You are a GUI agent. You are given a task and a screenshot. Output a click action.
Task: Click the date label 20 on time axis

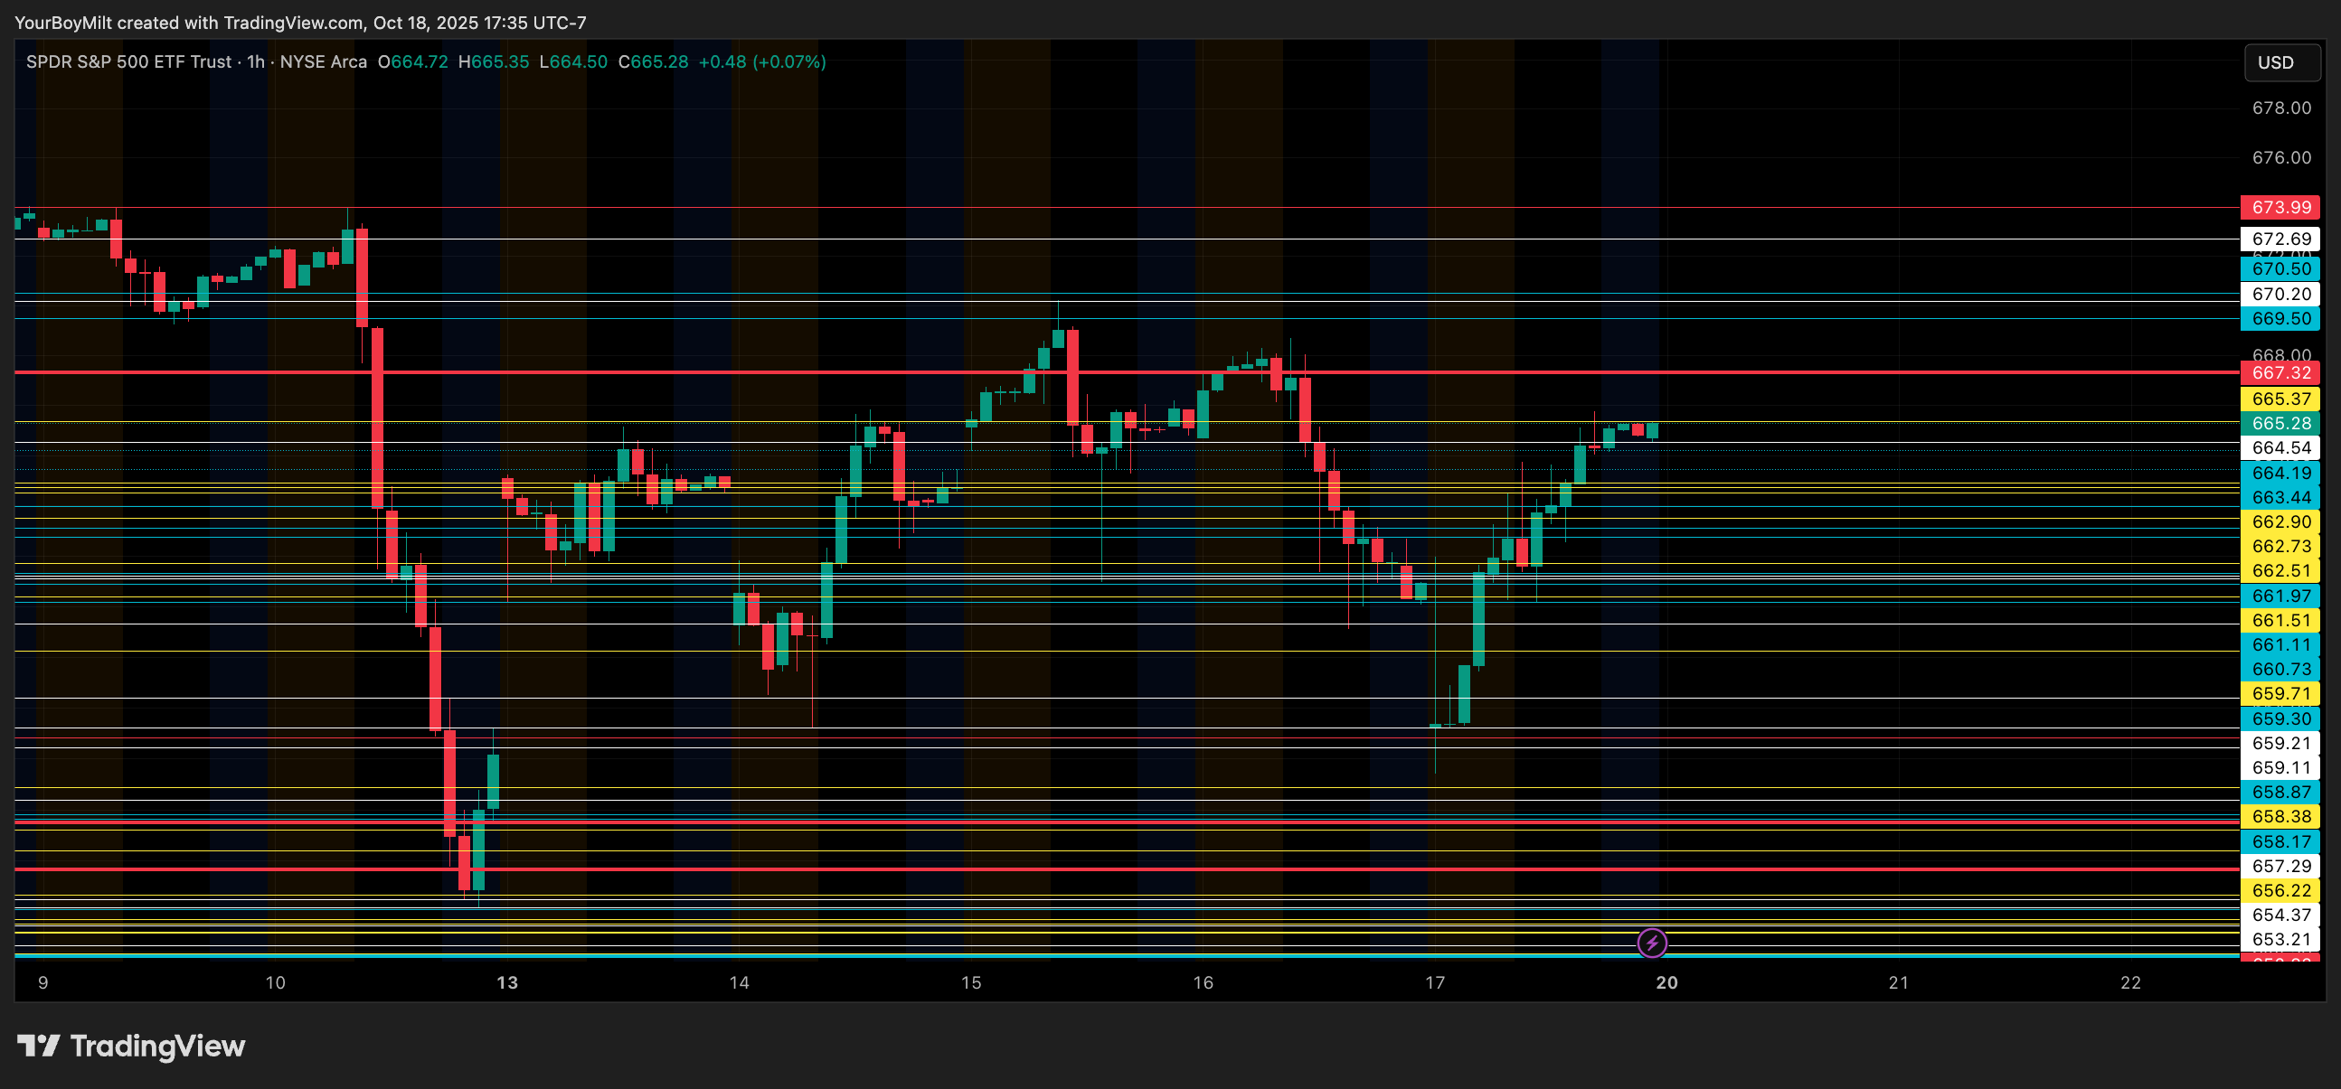(x=1666, y=982)
